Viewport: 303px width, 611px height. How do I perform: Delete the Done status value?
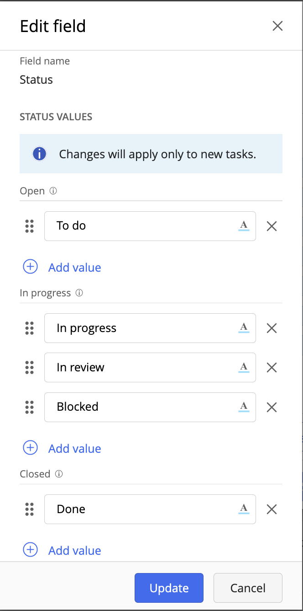(x=272, y=509)
